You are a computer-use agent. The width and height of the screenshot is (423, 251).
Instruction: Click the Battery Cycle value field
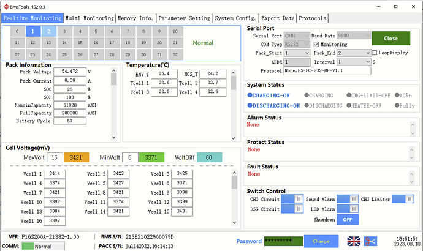[70, 121]
